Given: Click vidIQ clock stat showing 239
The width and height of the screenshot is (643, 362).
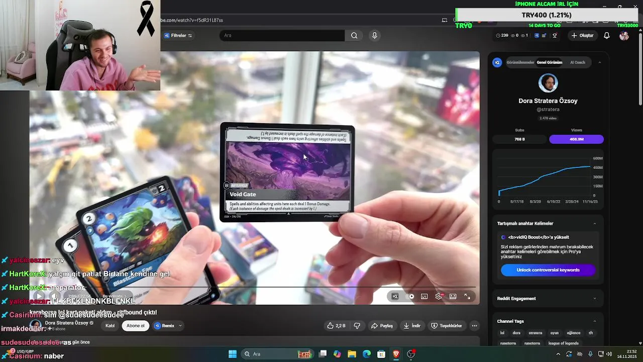Looking at the screenshot, I should tap(502, 36).
